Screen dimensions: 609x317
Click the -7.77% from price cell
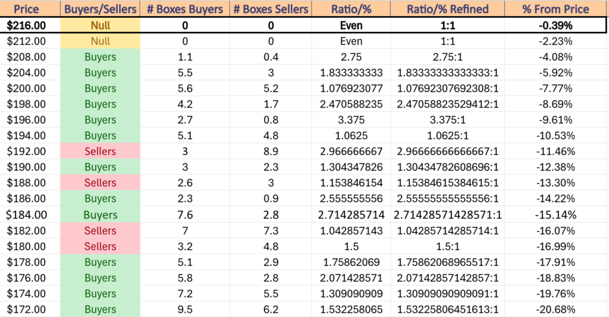pos(555,88)
